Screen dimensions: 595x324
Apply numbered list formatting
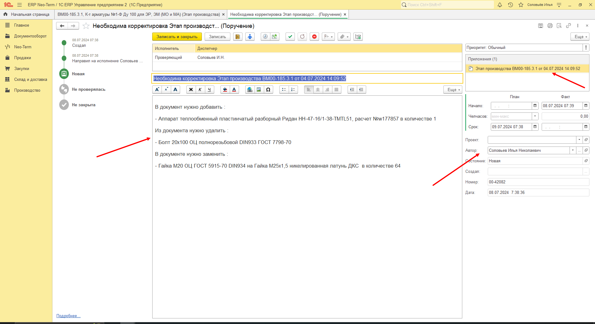(x=293, y=90)
